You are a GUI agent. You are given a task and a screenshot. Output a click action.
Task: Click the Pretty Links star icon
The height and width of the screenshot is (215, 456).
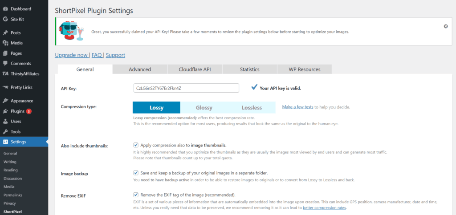coord(5,87)
